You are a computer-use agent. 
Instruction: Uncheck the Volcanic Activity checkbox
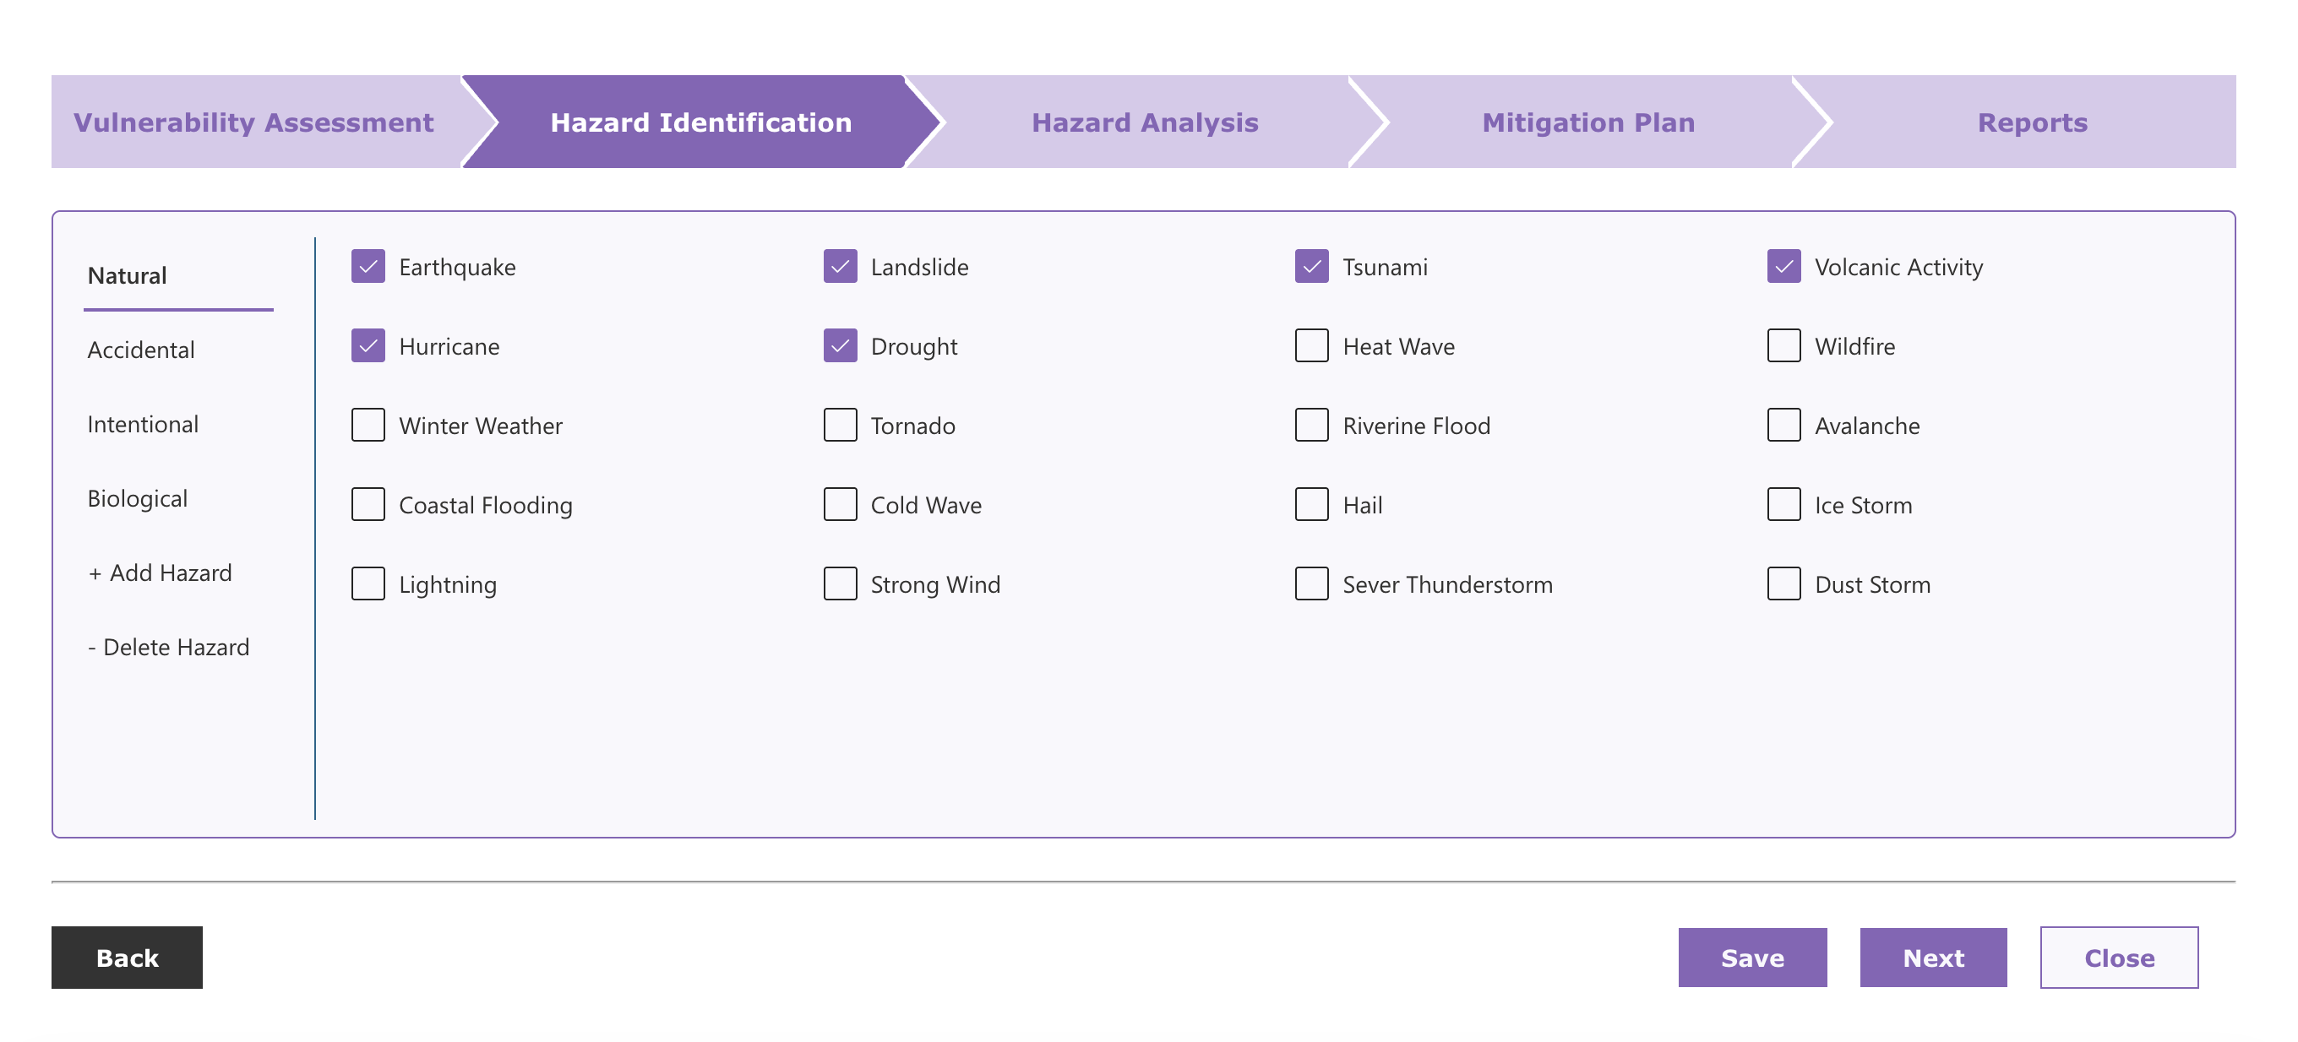[x=1783, y=267]
